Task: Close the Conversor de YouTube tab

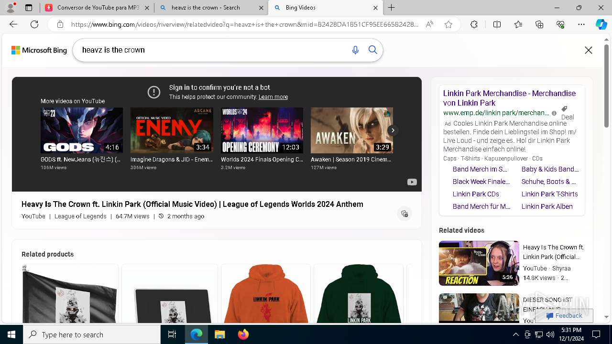Action: (147, 8)
